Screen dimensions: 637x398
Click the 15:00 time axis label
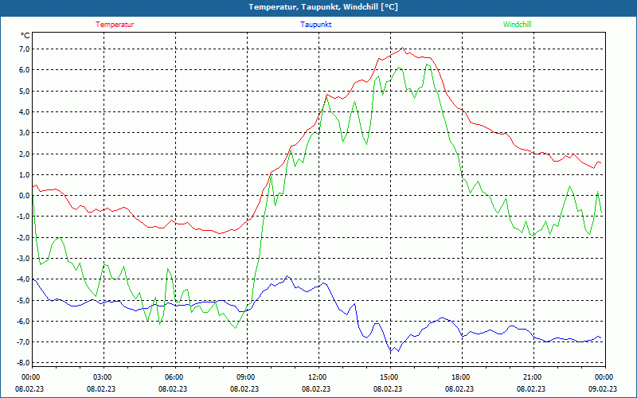pyautogui.click(x=389, y=377)
